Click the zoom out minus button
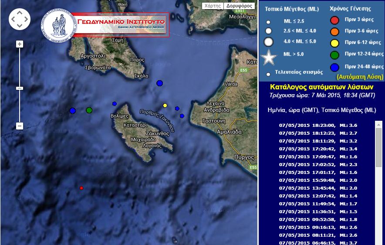This screenshot has height=245, width=385. click(x=19, y=126)
